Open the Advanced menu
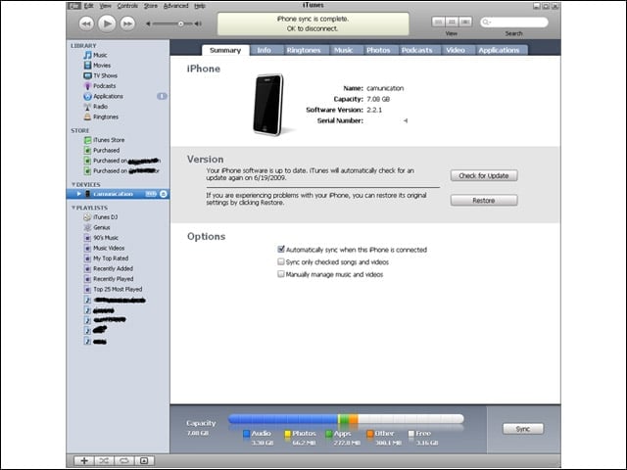Image resolution: width=627 pixels, height=470 pixels. (x=176, y=6)
